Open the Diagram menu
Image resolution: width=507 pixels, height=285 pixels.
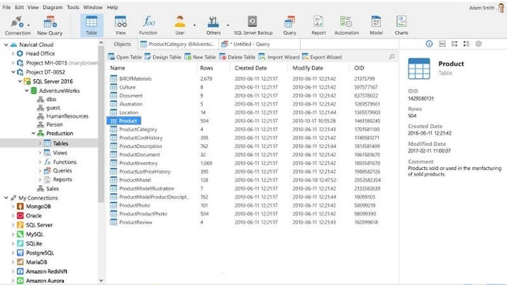pyautogui.click(x=53, y=7)
